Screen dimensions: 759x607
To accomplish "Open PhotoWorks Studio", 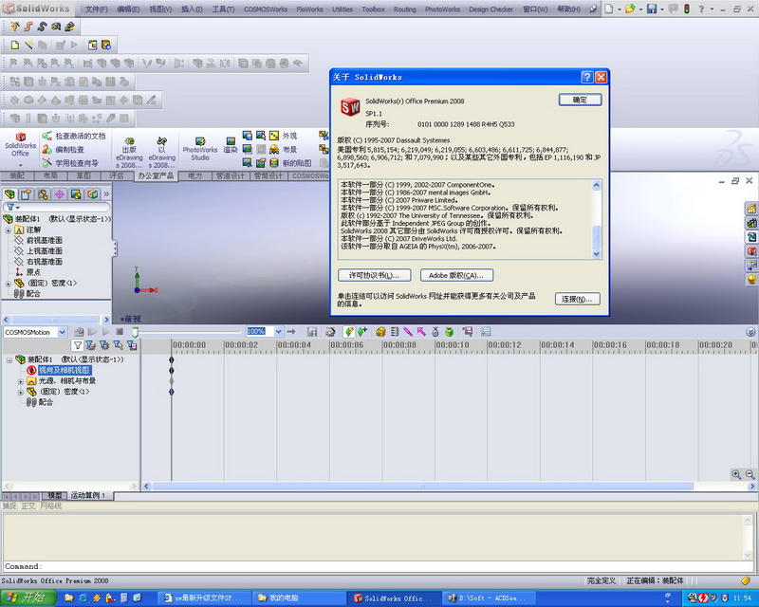I will [200, 149].
